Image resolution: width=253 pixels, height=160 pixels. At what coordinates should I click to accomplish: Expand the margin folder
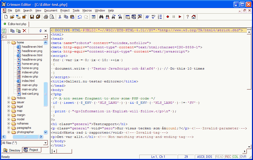[x=9, y=115]
